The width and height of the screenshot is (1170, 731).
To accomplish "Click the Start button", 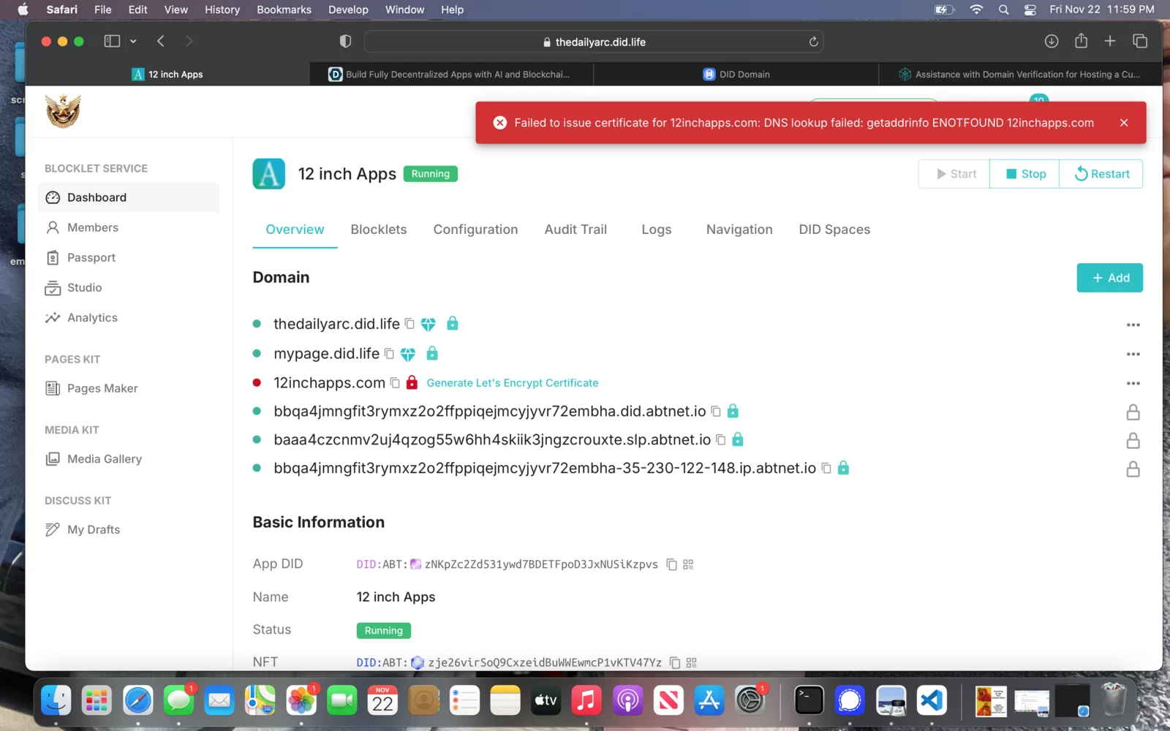I will pyautogui.click(x=954, y=174).
